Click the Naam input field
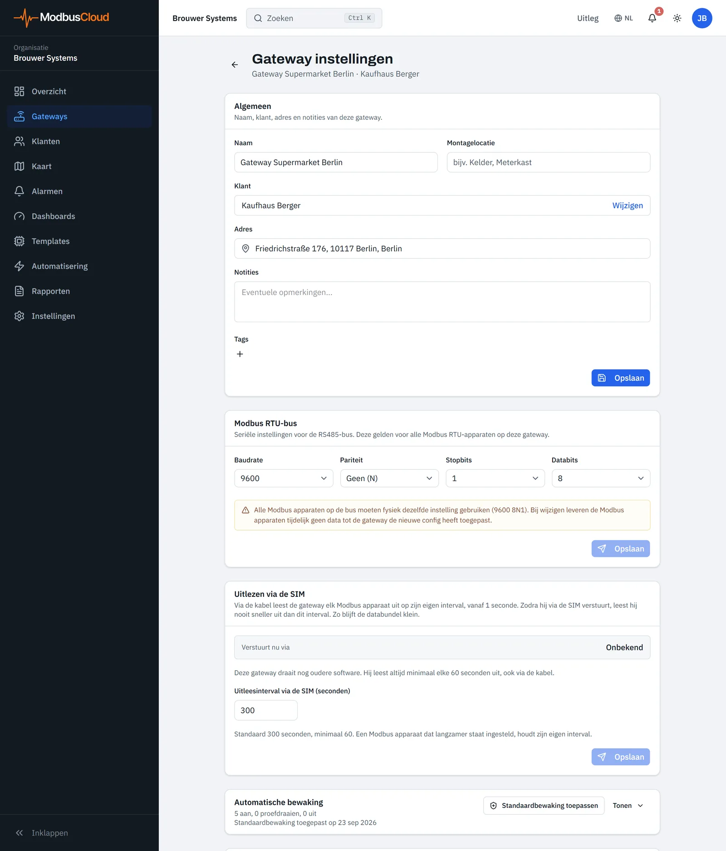The height and width of the screenshot is (851, 726). (x=336, y=162)
